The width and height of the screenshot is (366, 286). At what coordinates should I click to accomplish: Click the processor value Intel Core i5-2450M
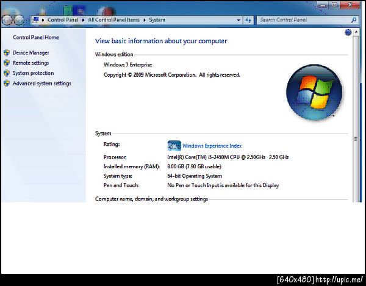(x=228, y=157)
